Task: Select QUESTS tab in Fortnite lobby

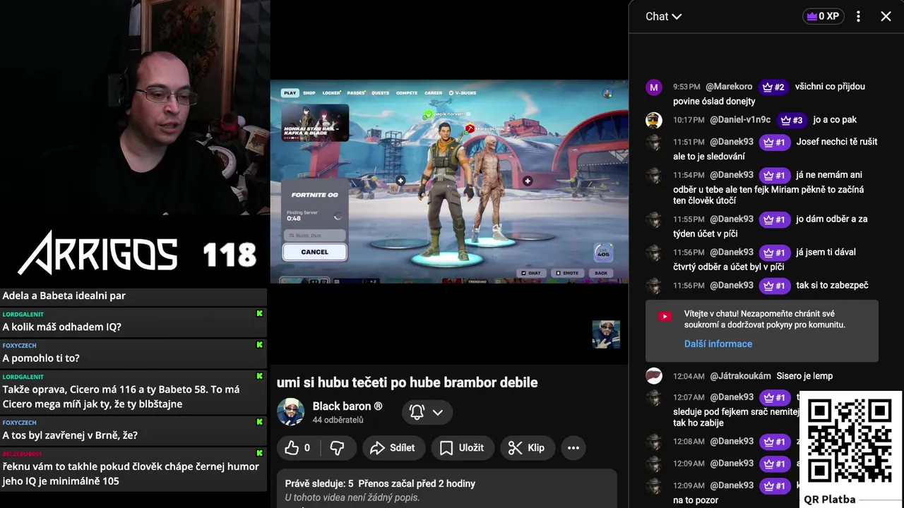Action: pos(380,92)
